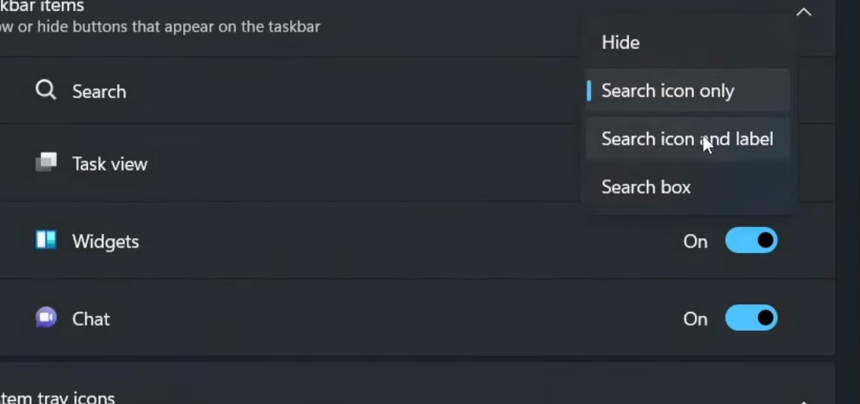Click the Chat camera icon
The height and width of the screenshot is (404, 860).
click(46, 318)
